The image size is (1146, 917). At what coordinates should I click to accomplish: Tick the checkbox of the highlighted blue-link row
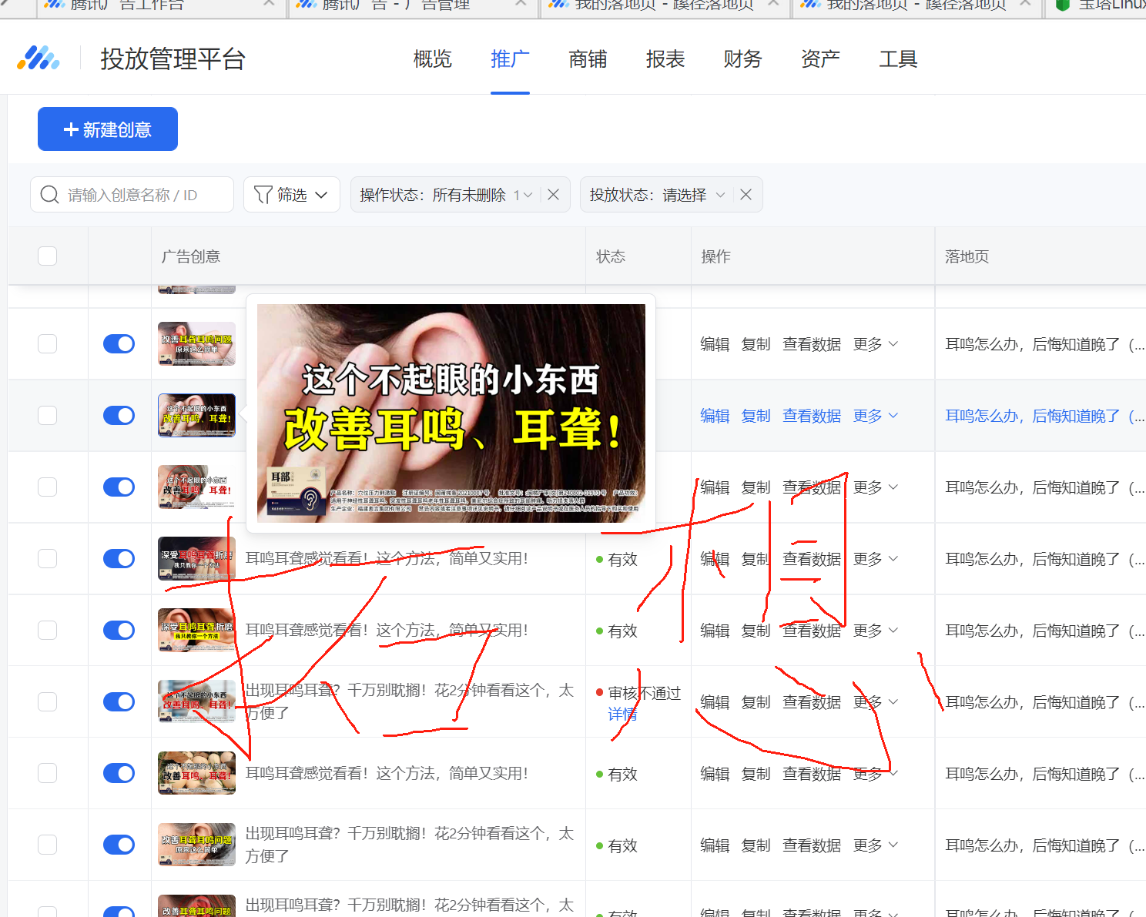(48, 415)
